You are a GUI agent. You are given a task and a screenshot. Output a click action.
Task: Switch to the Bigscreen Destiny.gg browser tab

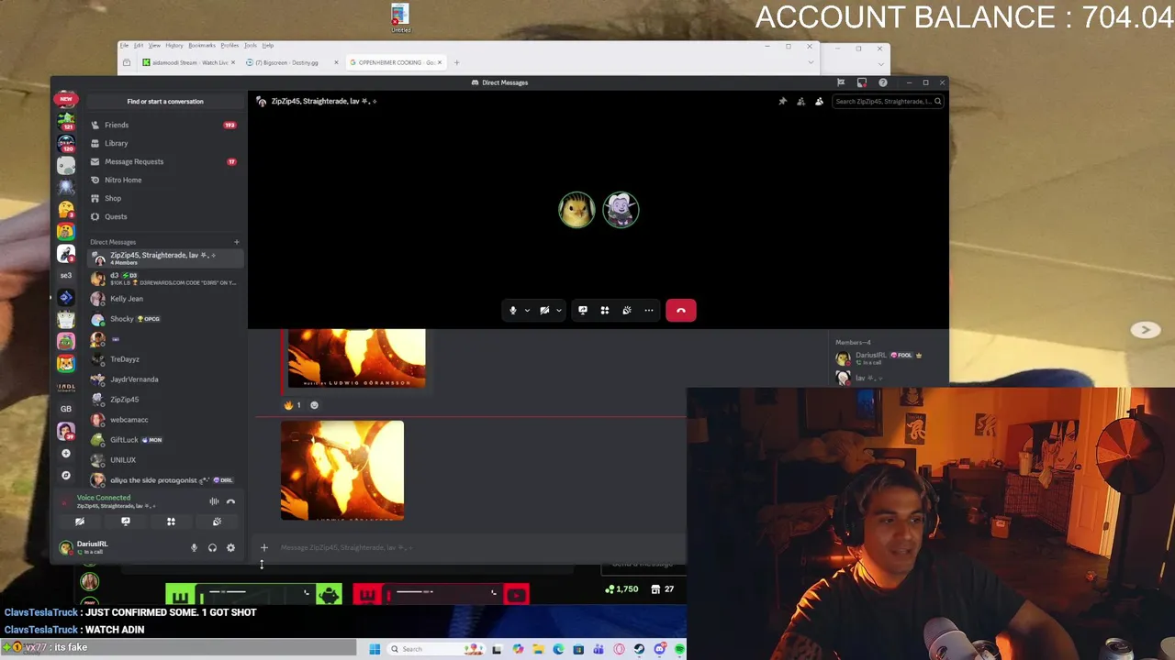(x=292, y=62)
